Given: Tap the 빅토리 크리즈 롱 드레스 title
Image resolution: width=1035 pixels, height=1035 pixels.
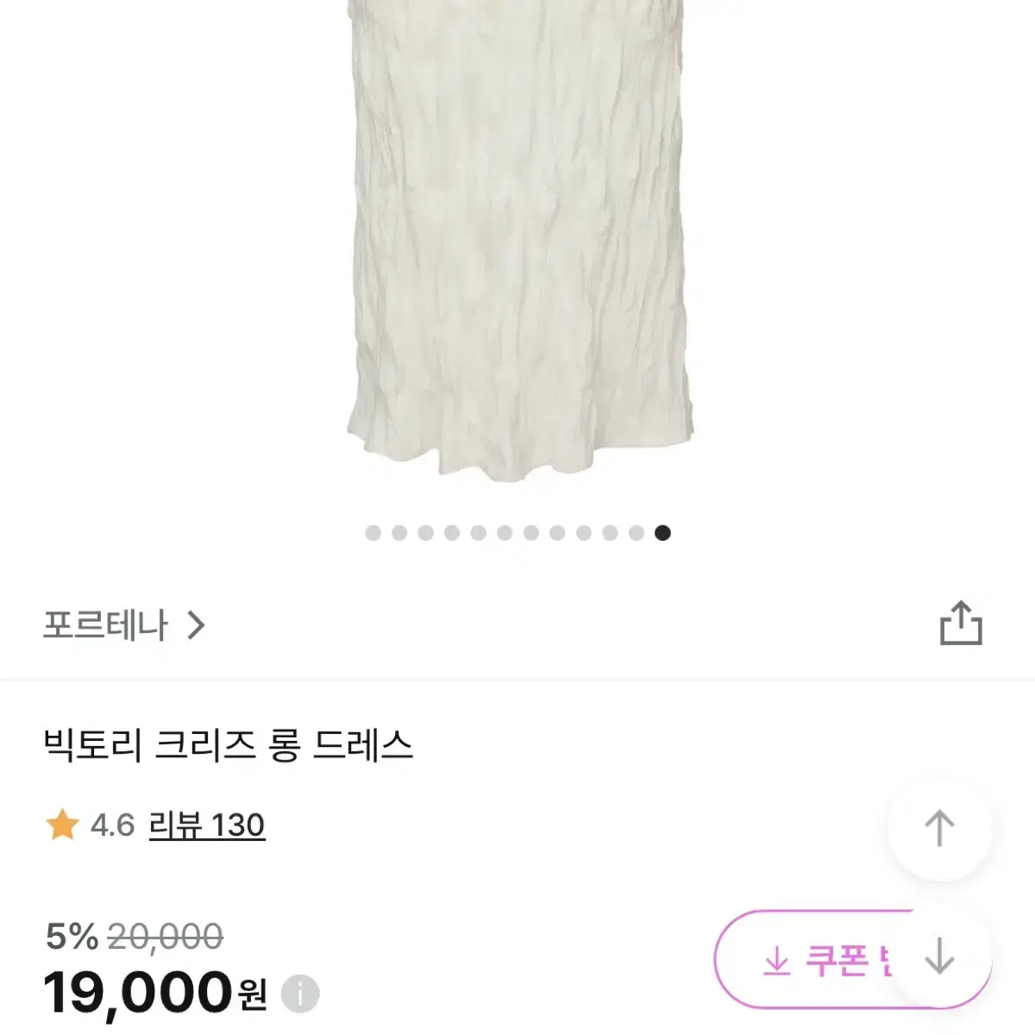Looking at the screenshot, I should pyautogui.click(x=229, y=745).
